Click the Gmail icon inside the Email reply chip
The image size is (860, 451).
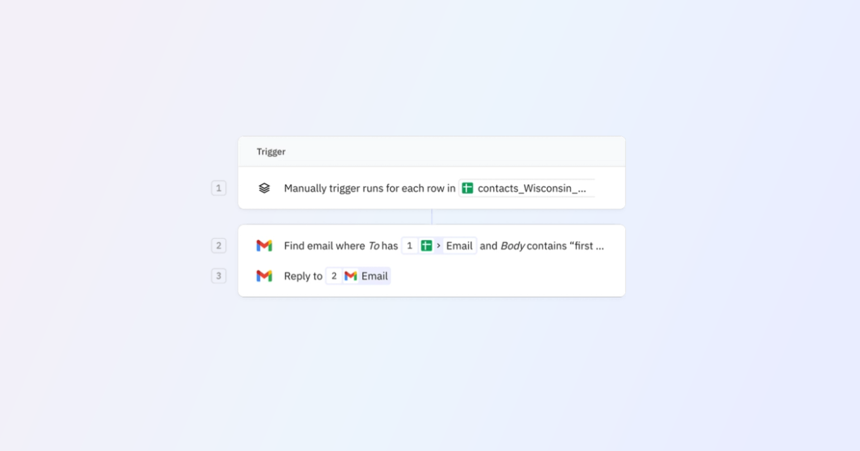tap(350, 276)
